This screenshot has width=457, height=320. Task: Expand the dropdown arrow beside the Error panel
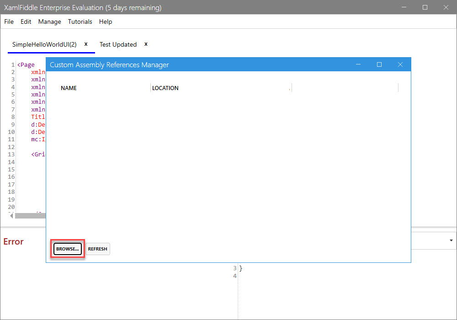(451, 240)
